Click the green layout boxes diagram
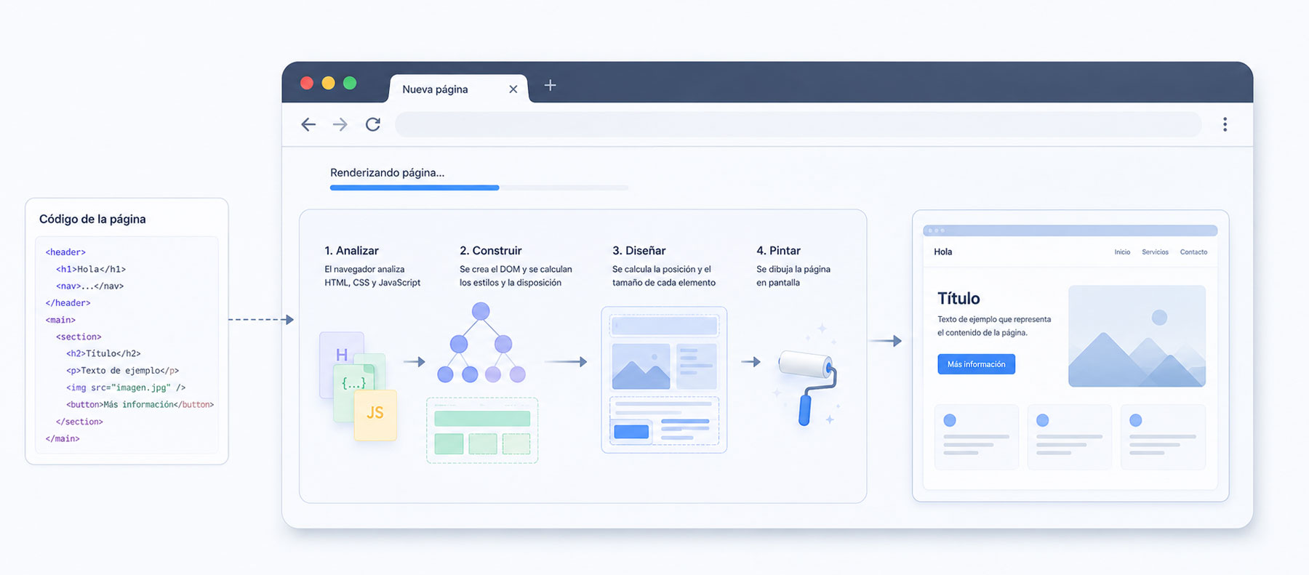The image size is (1309, 575). pyautogui.click(x=482, y=430)
